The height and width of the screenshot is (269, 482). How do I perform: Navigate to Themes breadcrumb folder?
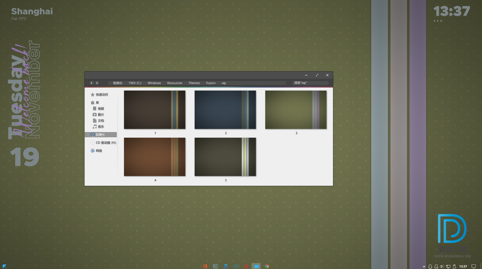[194, 83]
